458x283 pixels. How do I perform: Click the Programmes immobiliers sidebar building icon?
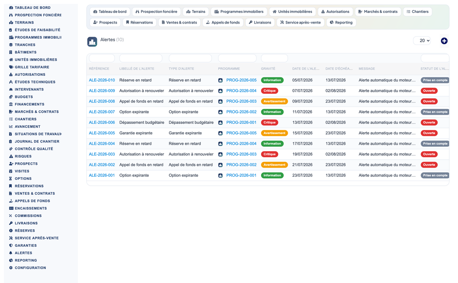tap(11, 37)
